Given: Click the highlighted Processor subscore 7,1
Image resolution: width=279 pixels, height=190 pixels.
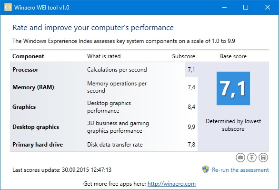Looking at the screenshot, I should point(191,70).
